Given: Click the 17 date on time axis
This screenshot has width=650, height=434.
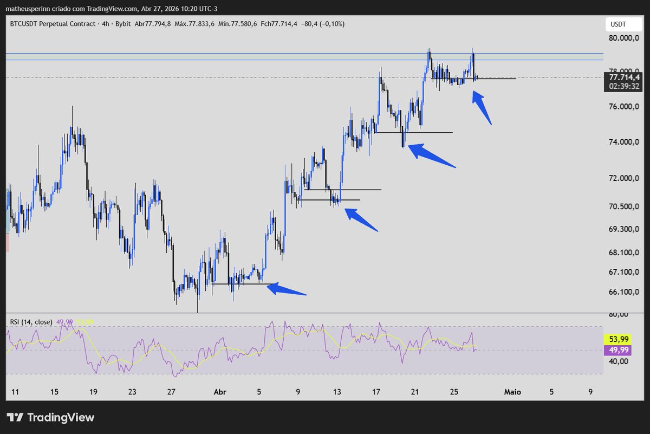Looking at the screenshot, I should 376,392.
